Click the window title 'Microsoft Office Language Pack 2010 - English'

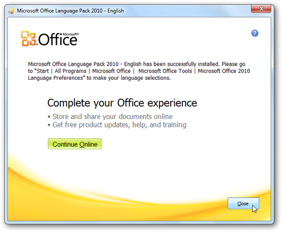(x=70, y=11)
